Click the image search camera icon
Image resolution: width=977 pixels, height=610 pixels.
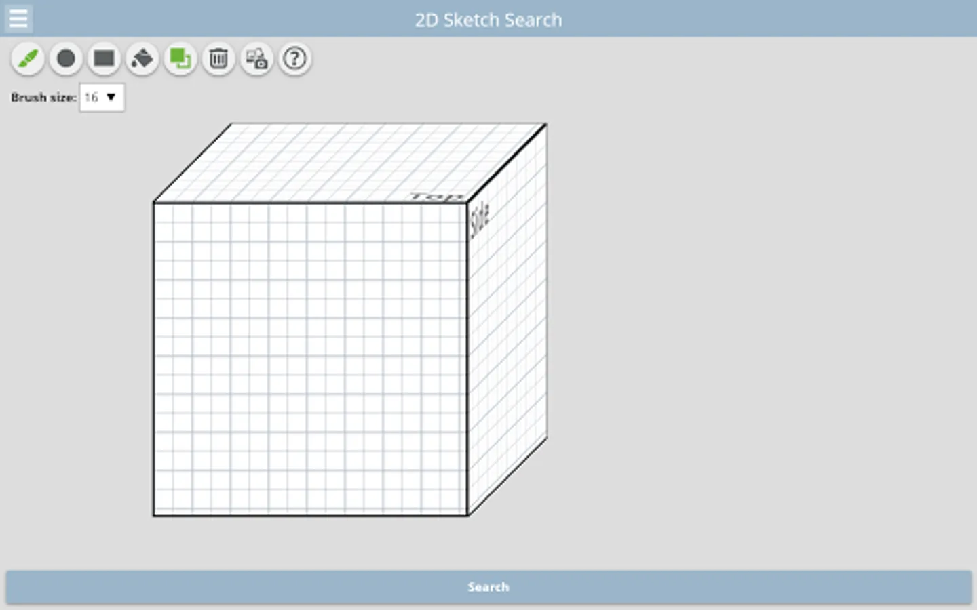(256, 59)
